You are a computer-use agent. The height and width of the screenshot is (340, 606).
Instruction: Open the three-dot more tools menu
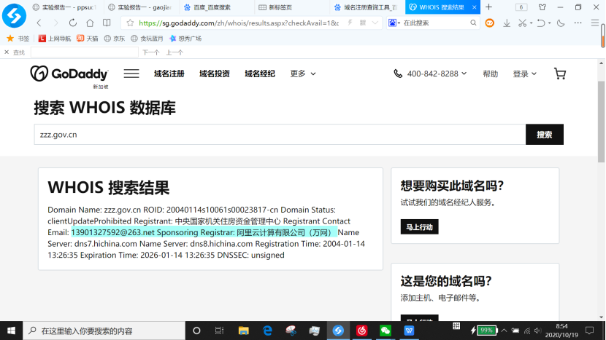pos(578,23)
